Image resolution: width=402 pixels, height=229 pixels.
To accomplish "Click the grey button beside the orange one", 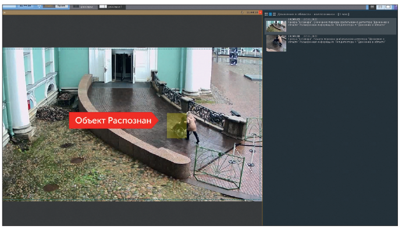I will point(62,6).
